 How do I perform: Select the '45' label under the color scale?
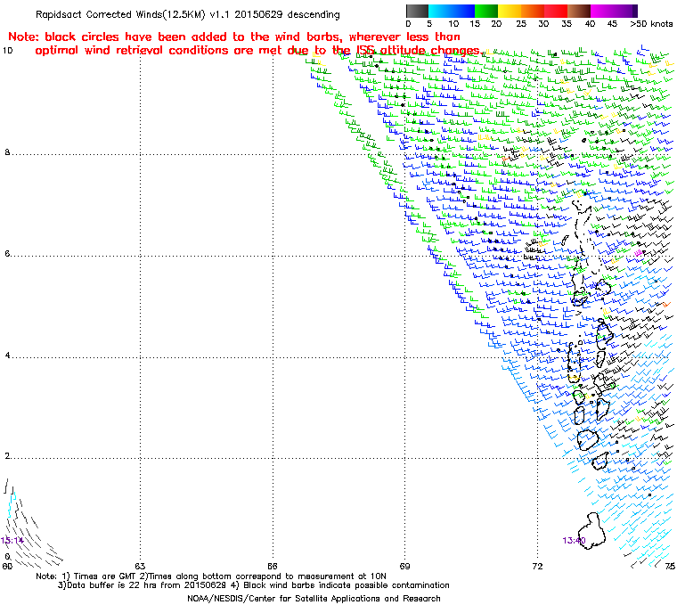612,24
